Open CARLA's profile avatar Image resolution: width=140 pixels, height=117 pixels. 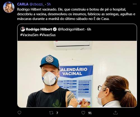click(x=9, y=7)
